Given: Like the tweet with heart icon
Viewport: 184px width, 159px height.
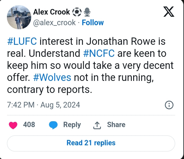Looking at the screenshot, I should pyautogui.click(x=13, y=125).
